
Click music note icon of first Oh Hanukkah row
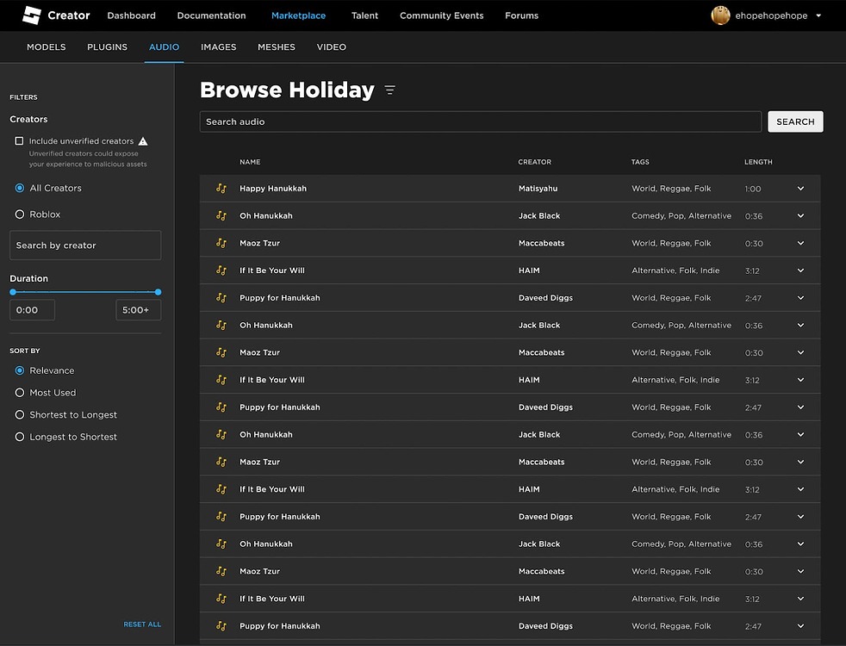(221, 215)
